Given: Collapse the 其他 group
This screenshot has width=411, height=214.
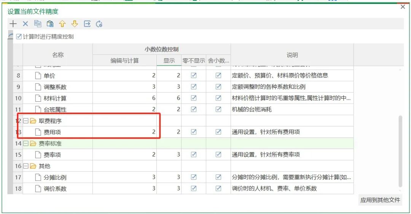Looking at the screenshot, I should click(26, 166).
